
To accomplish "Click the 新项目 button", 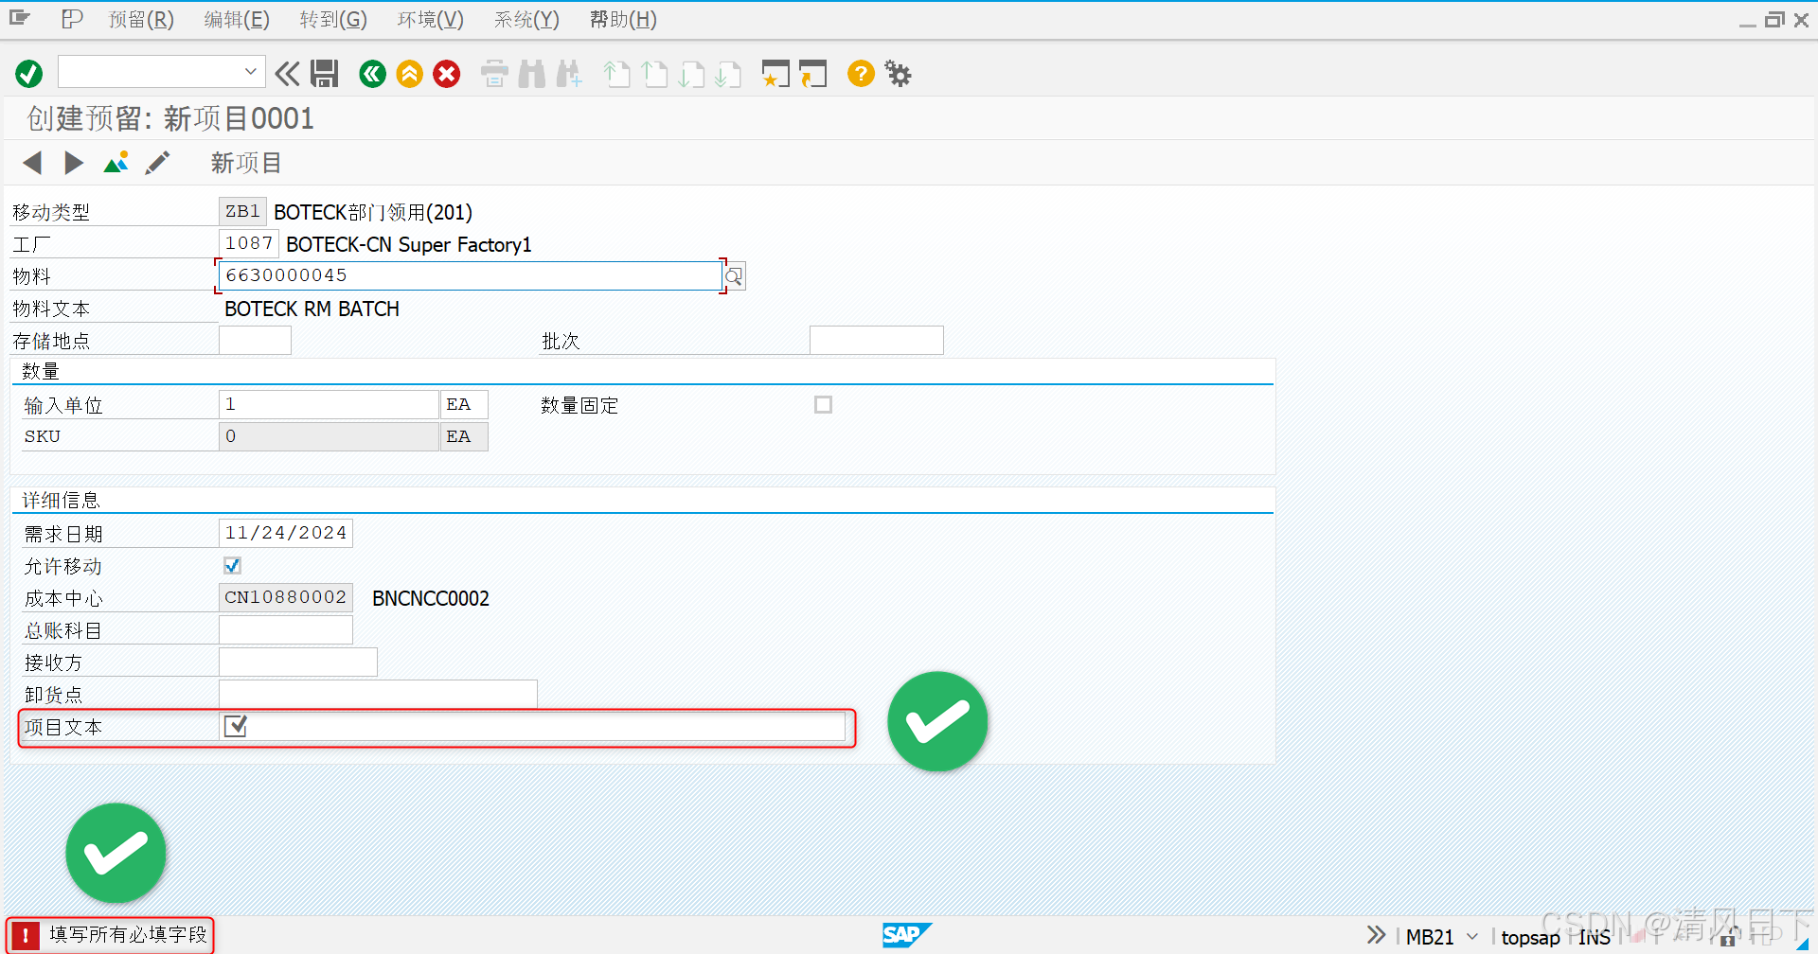I will [x=246, y=163].
